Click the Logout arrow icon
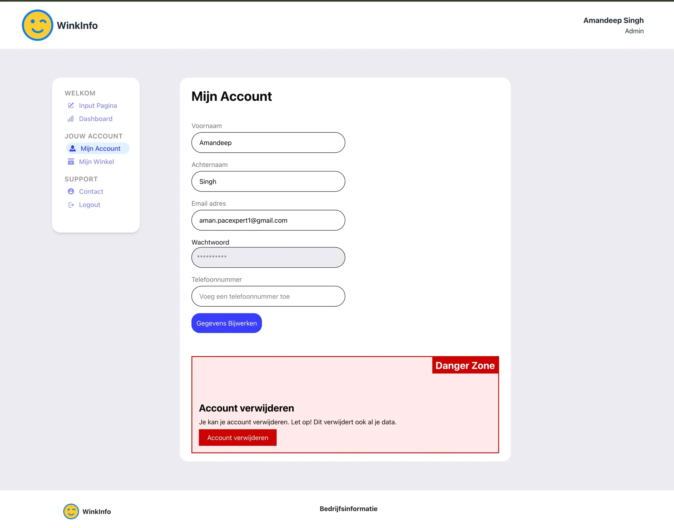The image size is (674, 528). pyautogui.click(x=71, y=205)
